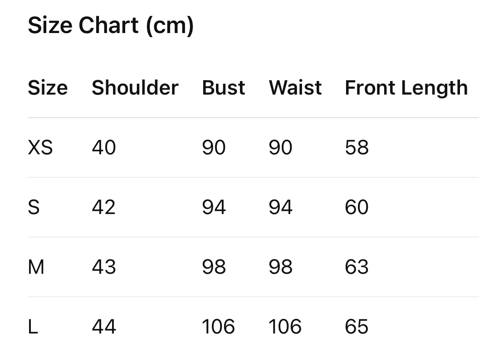Click the waist value 94 for S
The height and width of the screenshot is (362, 479).
click(280, 208)
